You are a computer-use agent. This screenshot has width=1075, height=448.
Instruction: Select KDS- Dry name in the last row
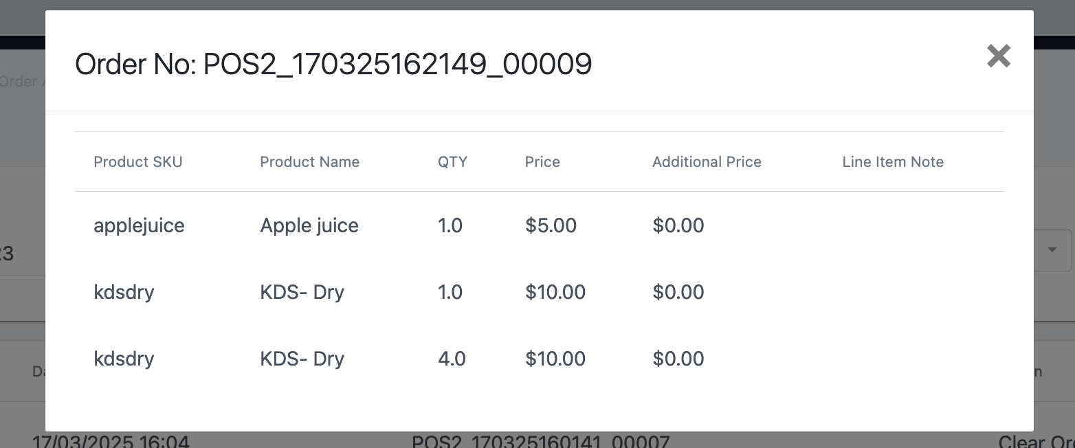coord(302,359)
